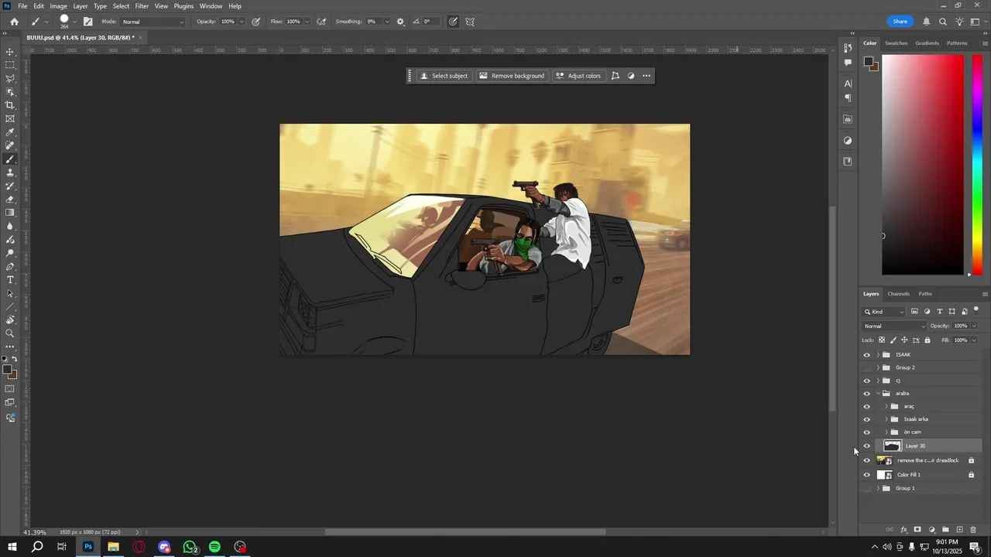Select the Gradient tool
This screenshot has width=991, height=557.
point(10,212)
